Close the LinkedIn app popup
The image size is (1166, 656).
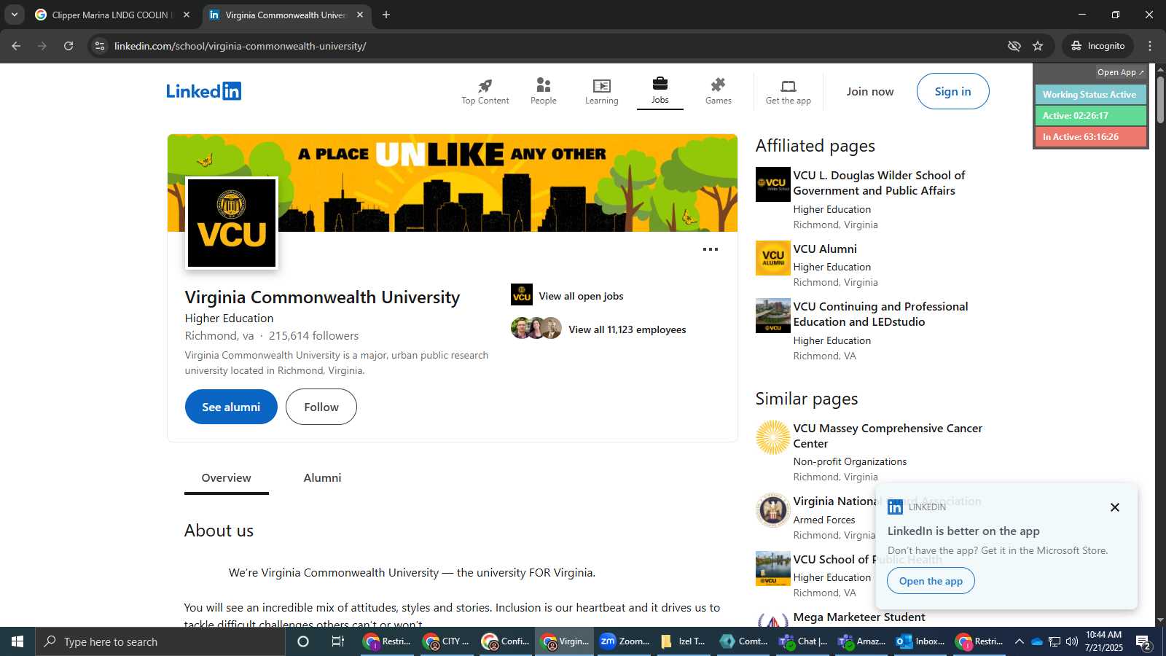(1114, 507)
